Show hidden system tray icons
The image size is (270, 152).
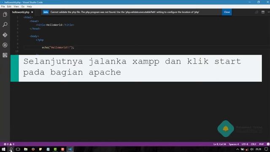(x=238, y=149)
